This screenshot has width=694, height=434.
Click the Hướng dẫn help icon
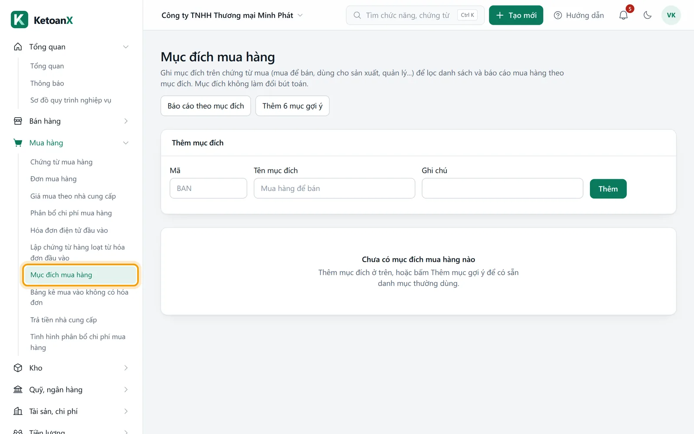tap(558, 15)
